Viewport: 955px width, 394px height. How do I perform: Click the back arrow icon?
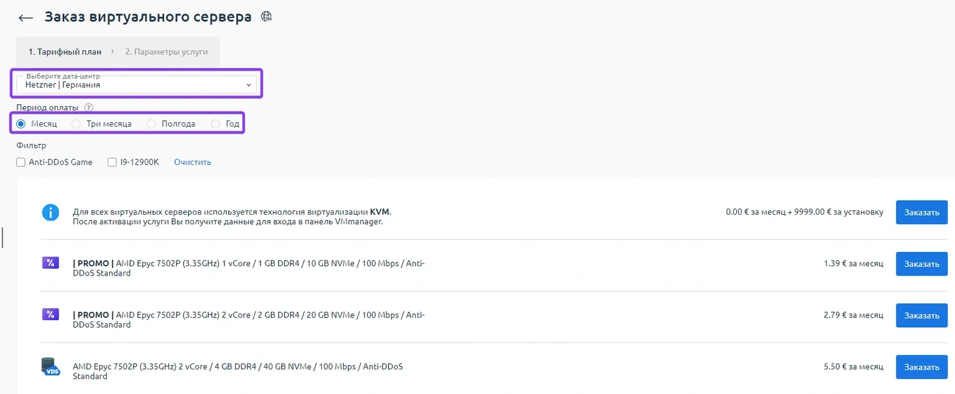[x=25, y=17]
